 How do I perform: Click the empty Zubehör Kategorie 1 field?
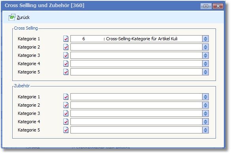tap(136, 97)
